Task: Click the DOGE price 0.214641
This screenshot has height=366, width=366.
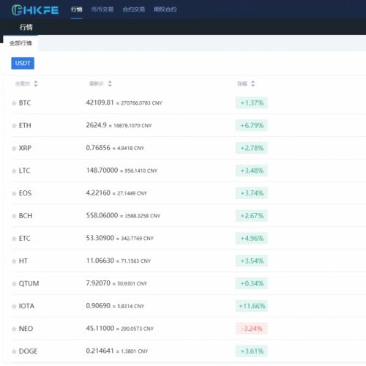Action: pyautogui.click(x=100, y=351)
